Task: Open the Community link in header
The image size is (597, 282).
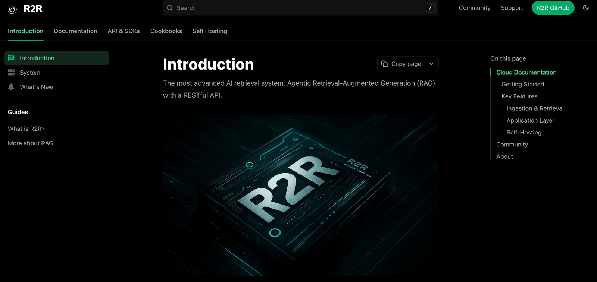Action: click(x=475, y=8)
